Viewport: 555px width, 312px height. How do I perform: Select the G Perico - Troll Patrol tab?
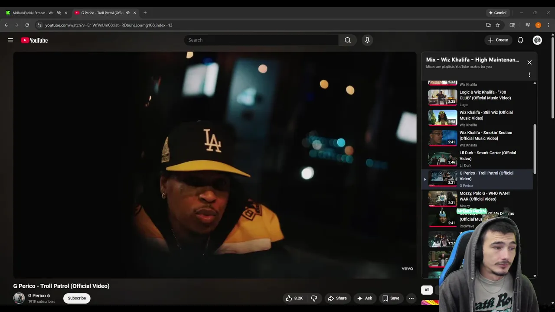coord(102,13)
